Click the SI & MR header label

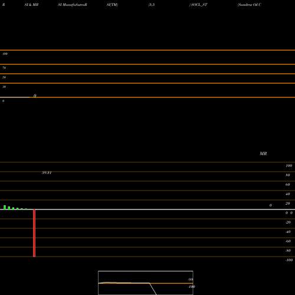31,5
